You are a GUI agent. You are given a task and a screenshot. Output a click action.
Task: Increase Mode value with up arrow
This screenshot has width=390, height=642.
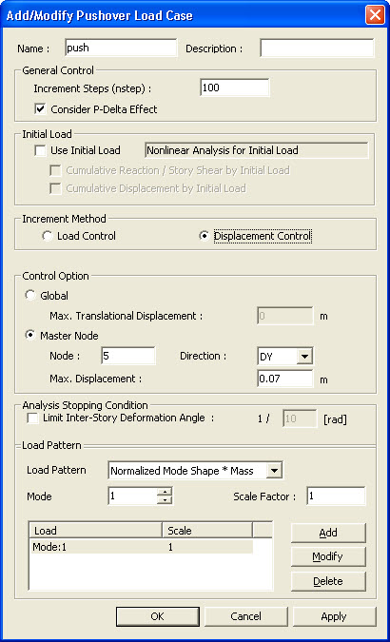pos(165,493)
